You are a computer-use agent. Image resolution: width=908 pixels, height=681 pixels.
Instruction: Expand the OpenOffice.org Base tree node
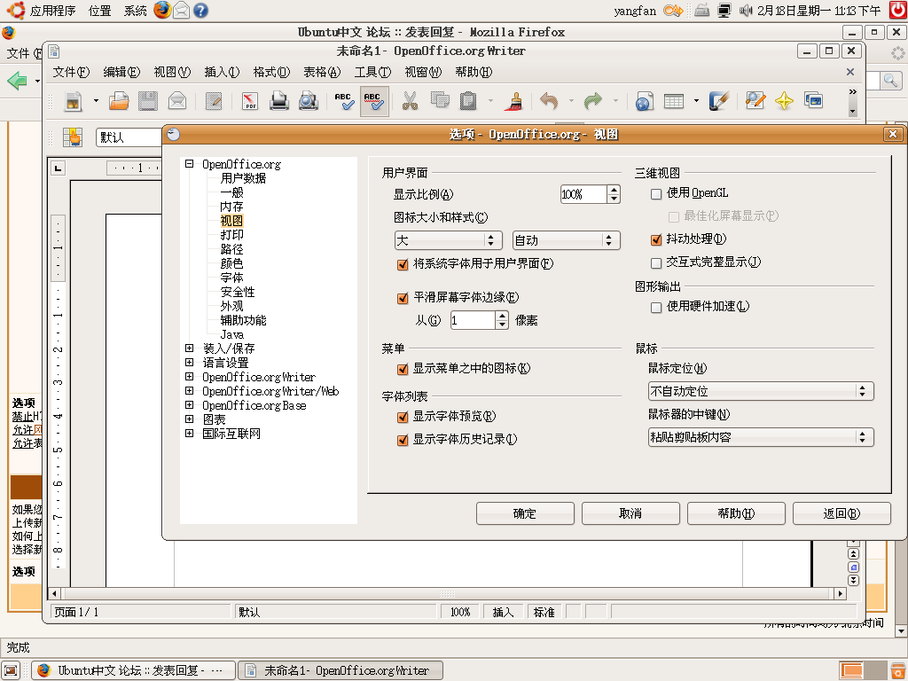pos(189,404)
